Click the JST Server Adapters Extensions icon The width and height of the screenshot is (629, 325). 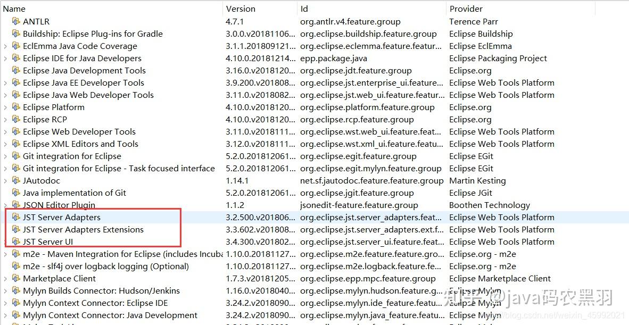click(16, 229)
